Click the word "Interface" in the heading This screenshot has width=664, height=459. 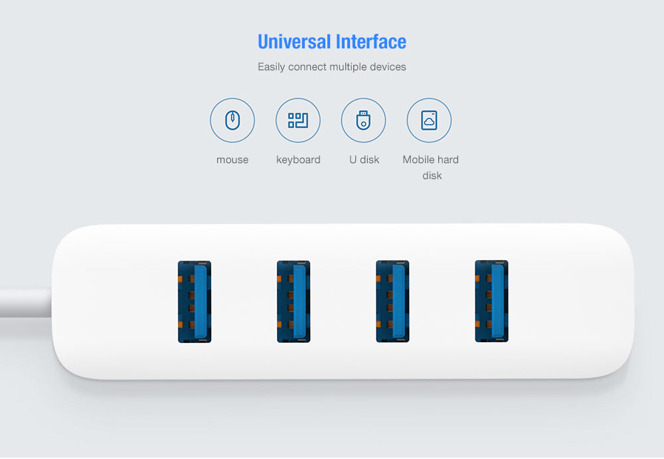371,42
